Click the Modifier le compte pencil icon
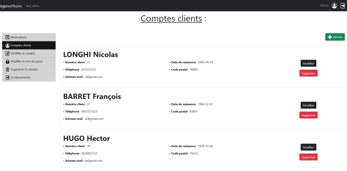The width and height of the screenshot is (347, 171). pos(7,54)
